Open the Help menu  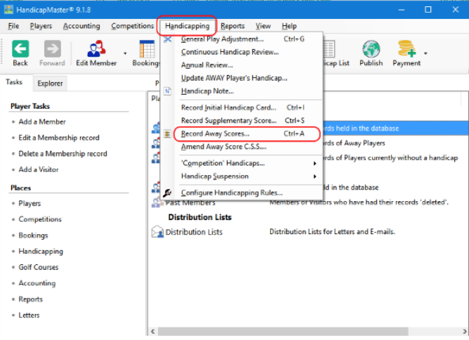(289, 26)
